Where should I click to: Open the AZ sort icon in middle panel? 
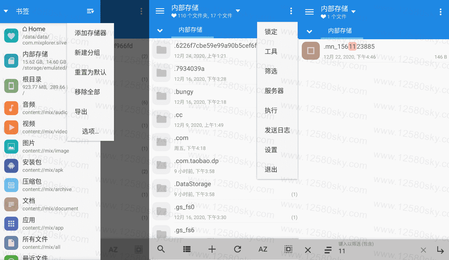(x=263, y=249)
